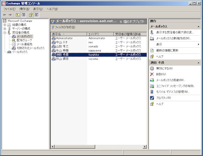The image size is (203, 156).
Task: Expand the 組織の構成 tree node
Action: tap(5, 25)
